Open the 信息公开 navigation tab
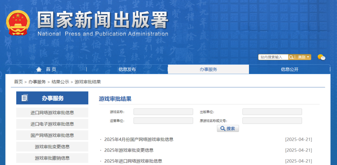This screenshot has height=165, width=337. click(290, 69)
